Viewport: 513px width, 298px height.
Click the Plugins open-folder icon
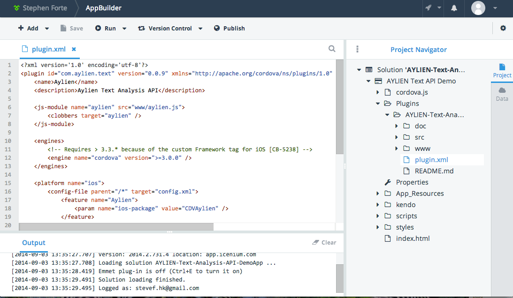pos(388,103)
